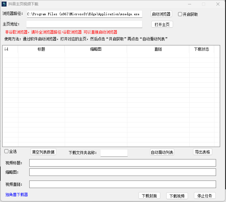Click the app logo icon in title bar

point(4,4)
